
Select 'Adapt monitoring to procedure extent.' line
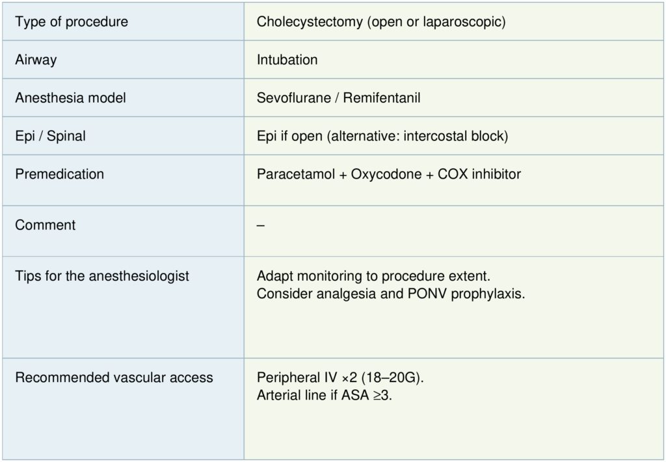point(378,276)
